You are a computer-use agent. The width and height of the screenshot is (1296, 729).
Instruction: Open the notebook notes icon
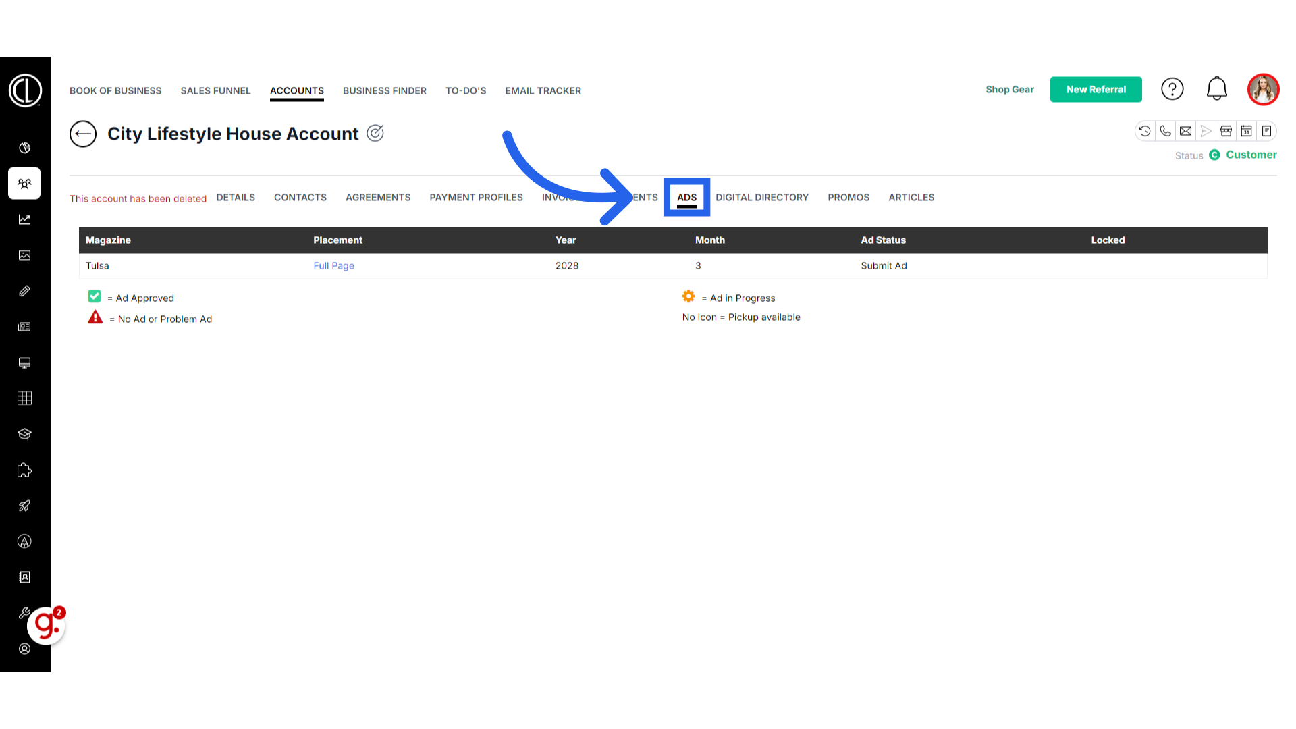1266,131
